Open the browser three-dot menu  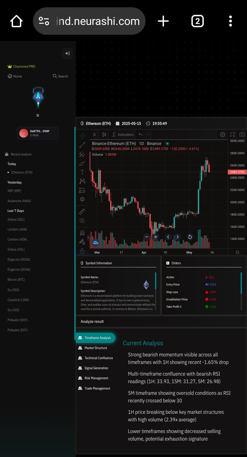(231, 21)
